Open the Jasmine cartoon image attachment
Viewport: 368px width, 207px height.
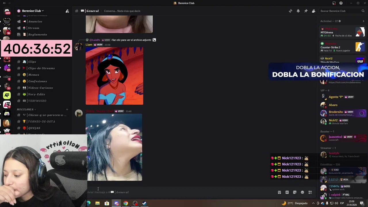pyautogui.click(x=114, y=76)
